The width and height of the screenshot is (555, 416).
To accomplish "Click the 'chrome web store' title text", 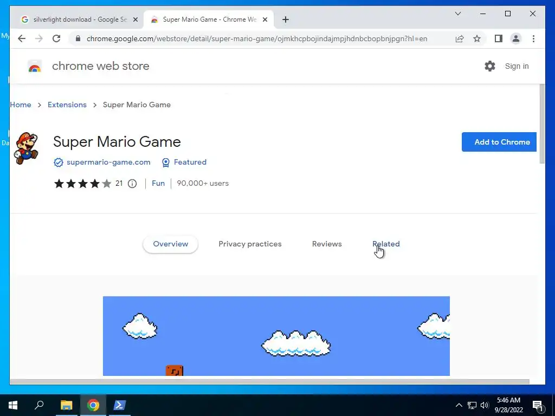I will tap(100, 66).
